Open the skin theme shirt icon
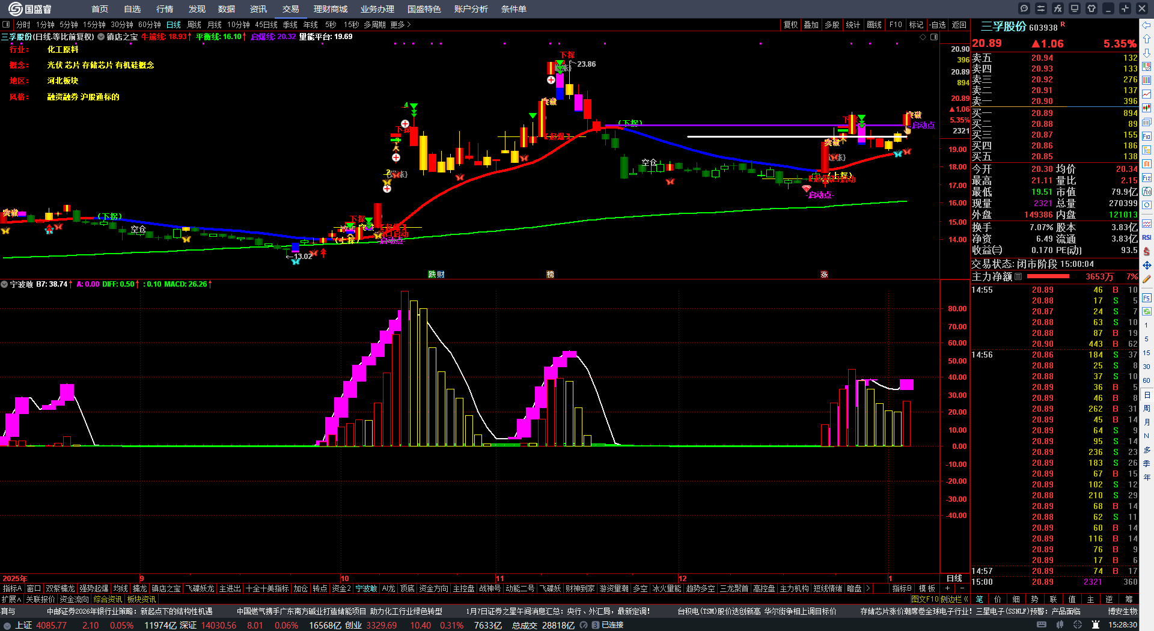The image size is (1154, 631). point(1091,8)
